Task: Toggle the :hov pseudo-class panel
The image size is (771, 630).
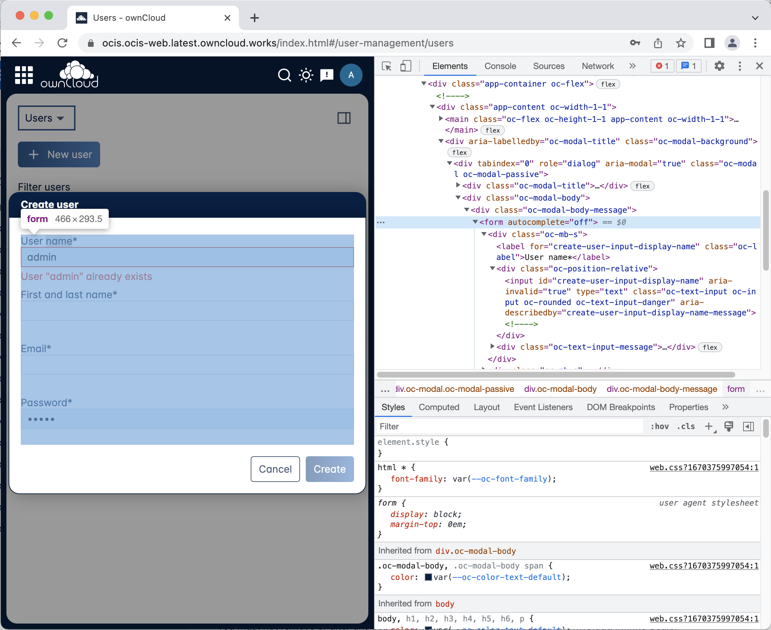Action: coord(659,427)
